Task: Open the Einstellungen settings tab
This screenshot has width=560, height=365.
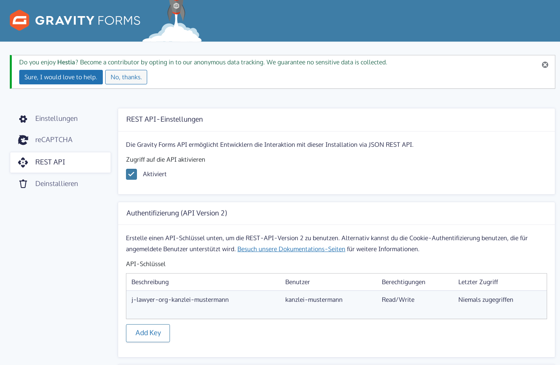Action: [x=56, y=119]
